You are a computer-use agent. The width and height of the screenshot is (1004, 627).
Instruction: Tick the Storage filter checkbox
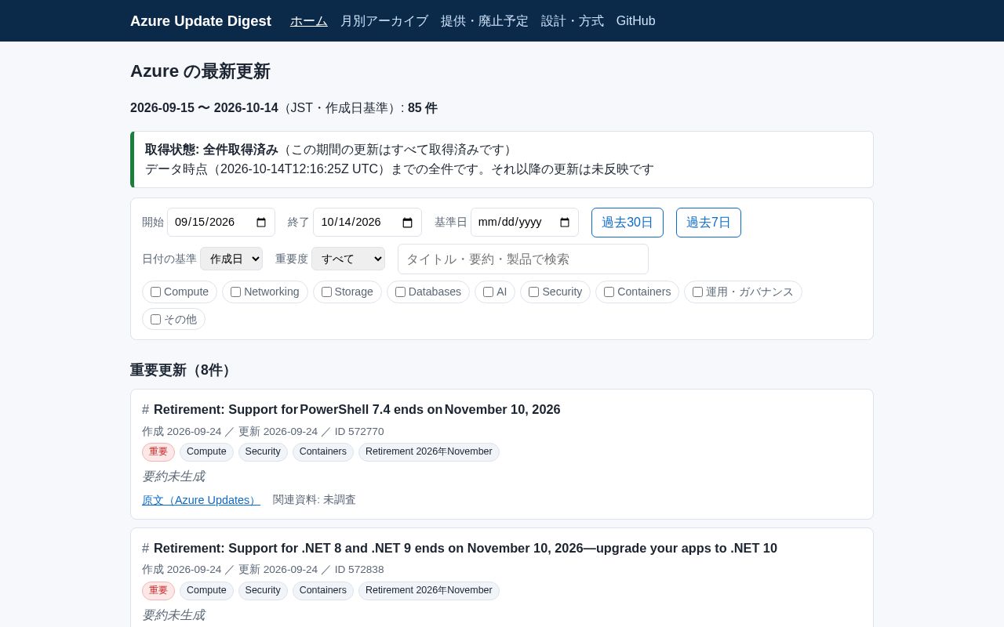327,292
